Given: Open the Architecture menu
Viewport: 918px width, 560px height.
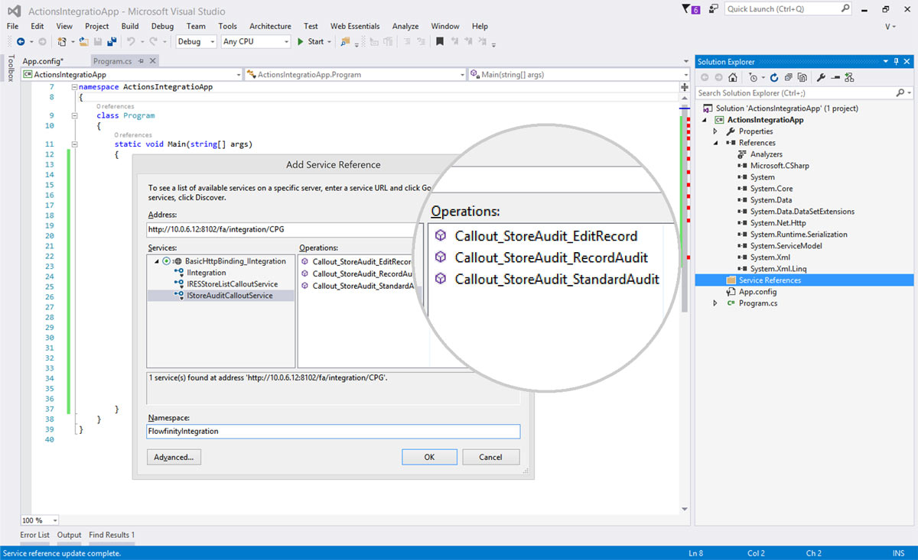Looking at the screenshot, I should 270,26.
